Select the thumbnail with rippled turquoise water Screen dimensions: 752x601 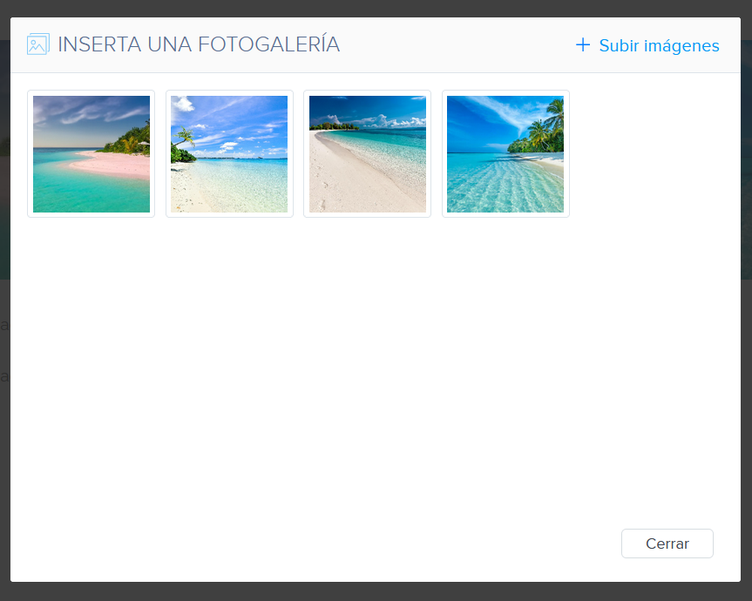(505, 154)
